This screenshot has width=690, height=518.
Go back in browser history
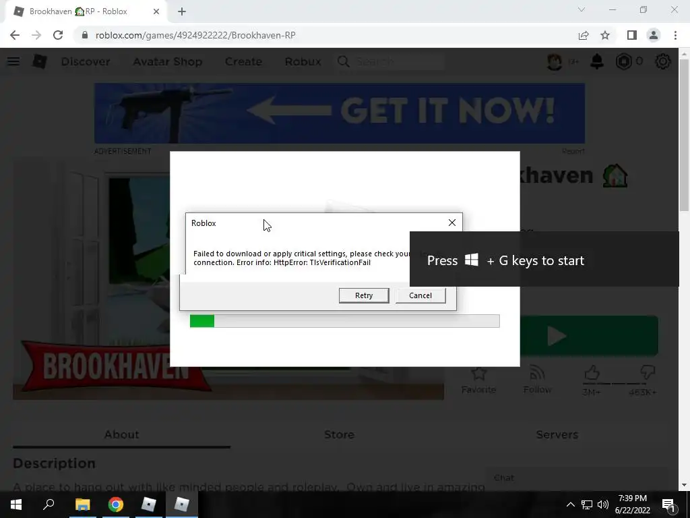click(x=15, y=35)
